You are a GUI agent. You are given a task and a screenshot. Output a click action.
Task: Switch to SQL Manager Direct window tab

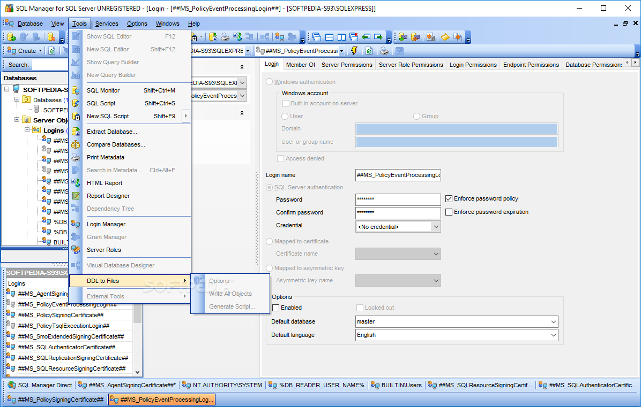pos(40,385)
